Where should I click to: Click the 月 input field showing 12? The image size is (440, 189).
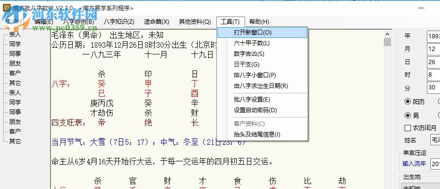pyautogui.click(x=434, y=49)
